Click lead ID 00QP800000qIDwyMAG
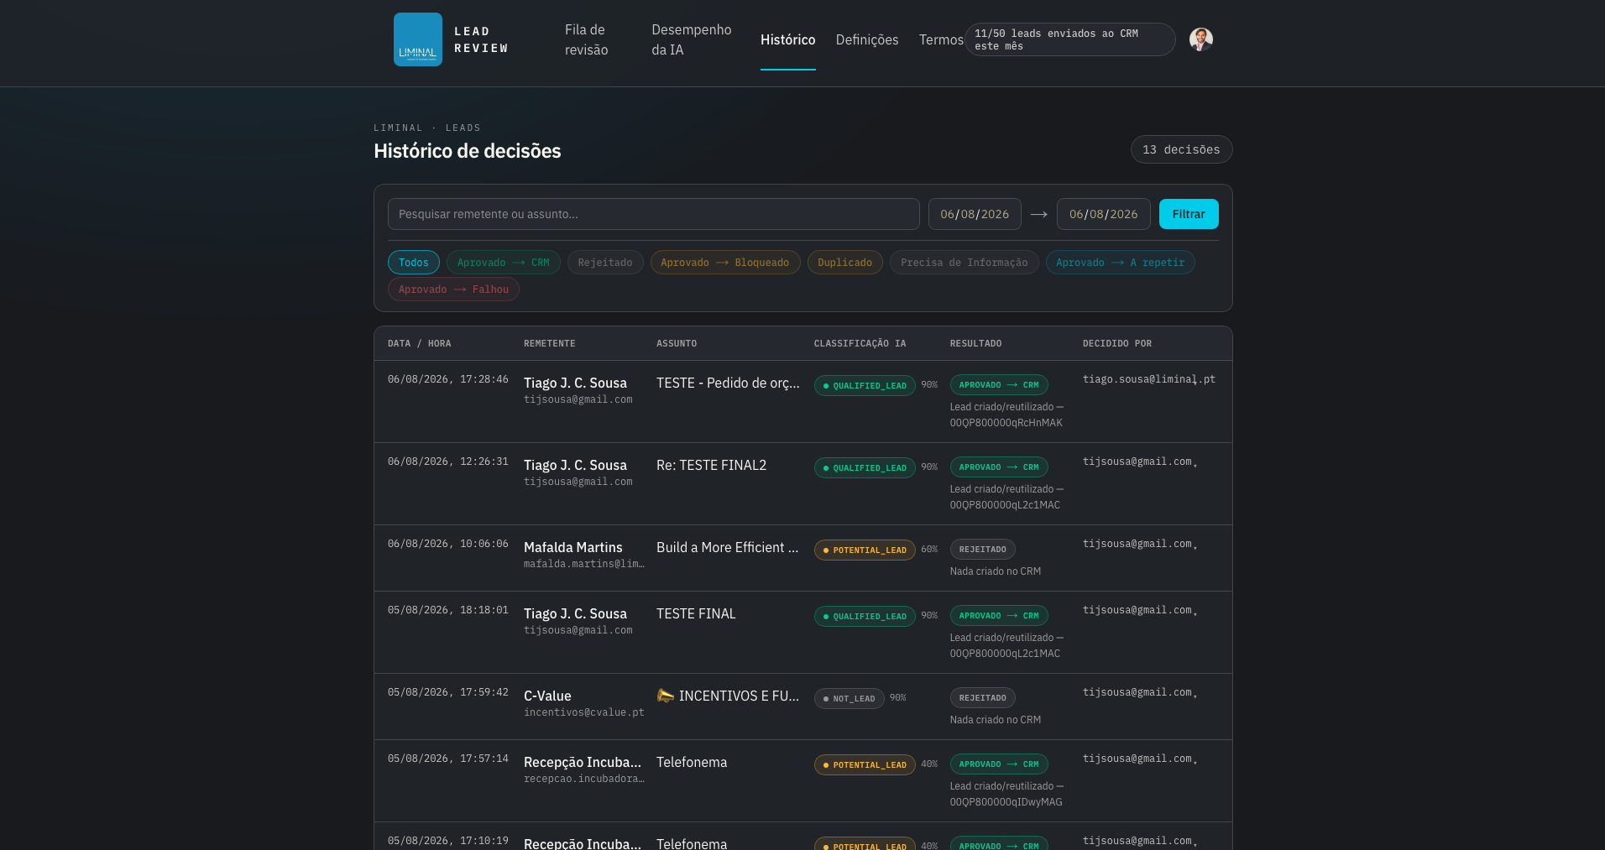 (x=1006, y=802)
